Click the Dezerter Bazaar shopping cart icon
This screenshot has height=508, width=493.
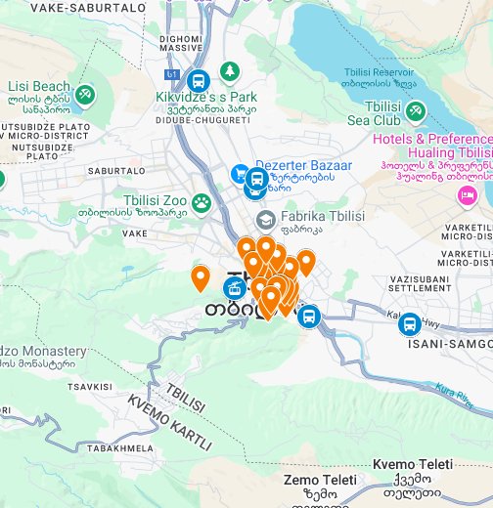(240, 174)
